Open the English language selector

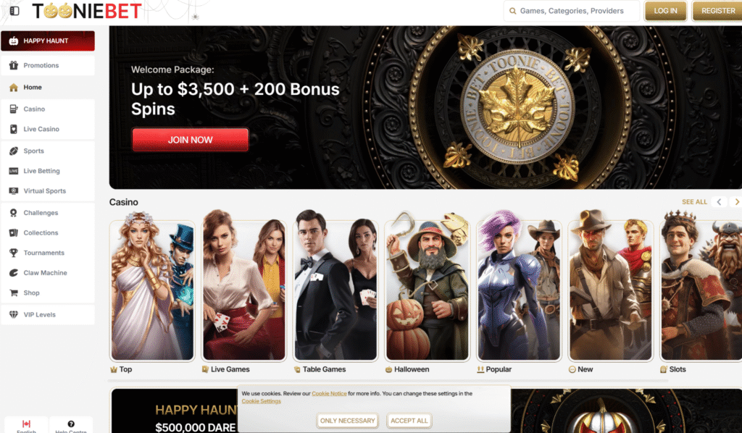[27, 425]
